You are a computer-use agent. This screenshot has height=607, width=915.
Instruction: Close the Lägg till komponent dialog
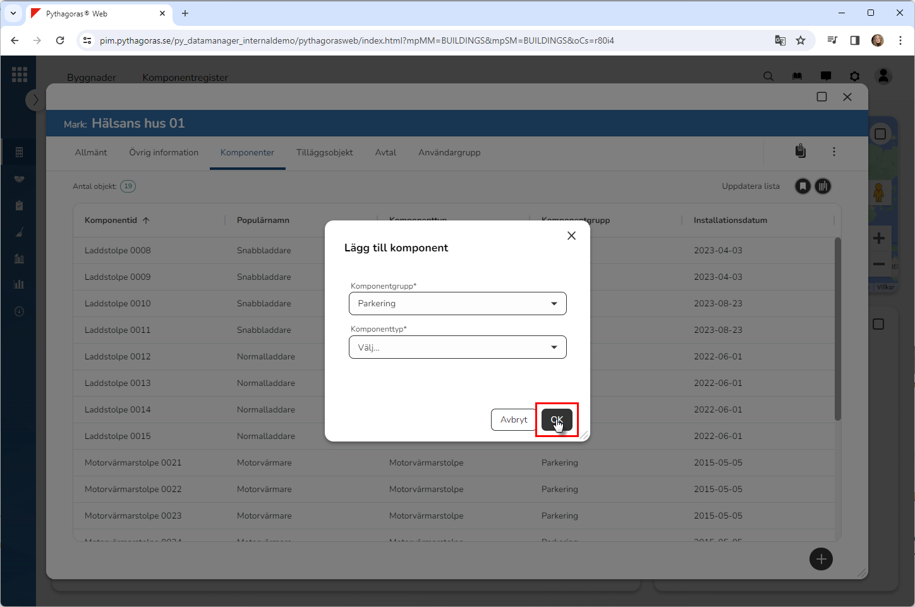[571, 236]
